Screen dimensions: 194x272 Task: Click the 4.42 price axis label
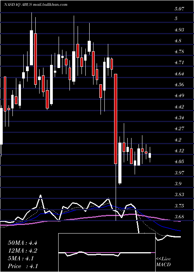179,107
